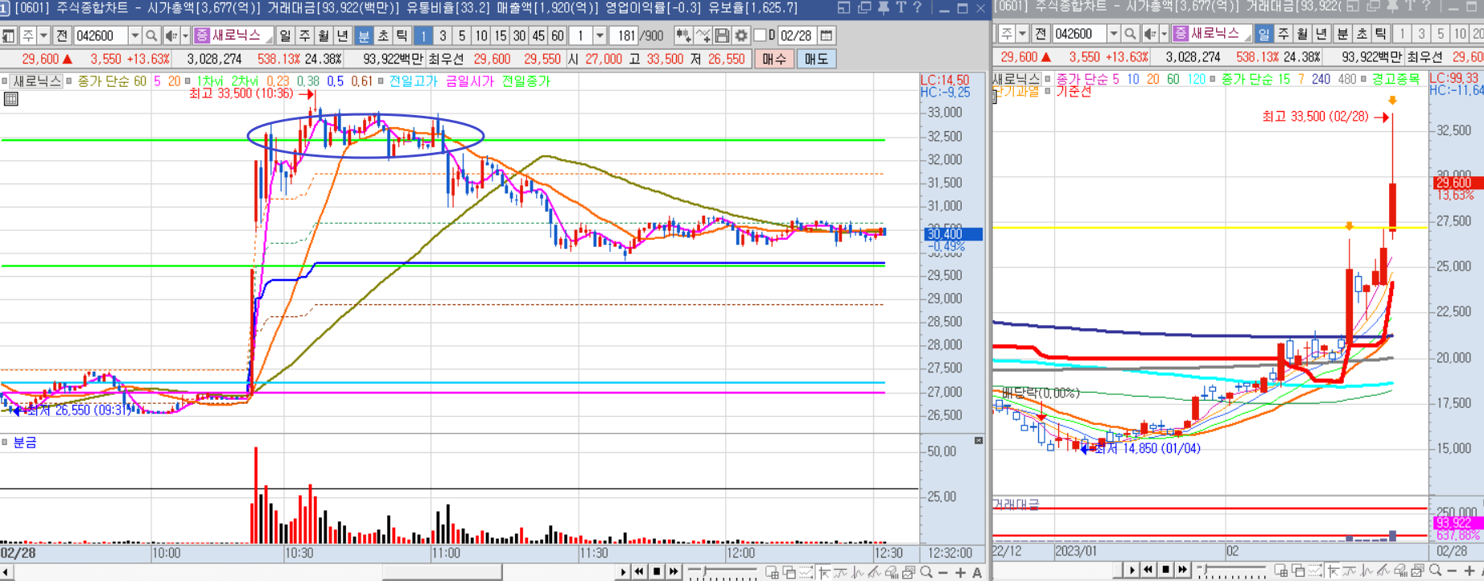Open the interval value 1 dropdown arrow
Screen dimensions: 1484x581
point(599,36)
